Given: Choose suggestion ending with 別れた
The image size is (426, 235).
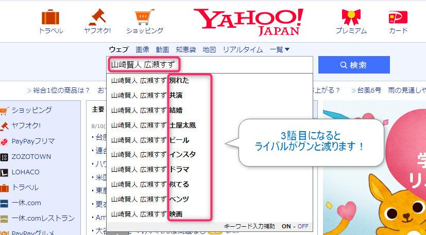Looking at the screenshot, I should (x=150, y=80).
